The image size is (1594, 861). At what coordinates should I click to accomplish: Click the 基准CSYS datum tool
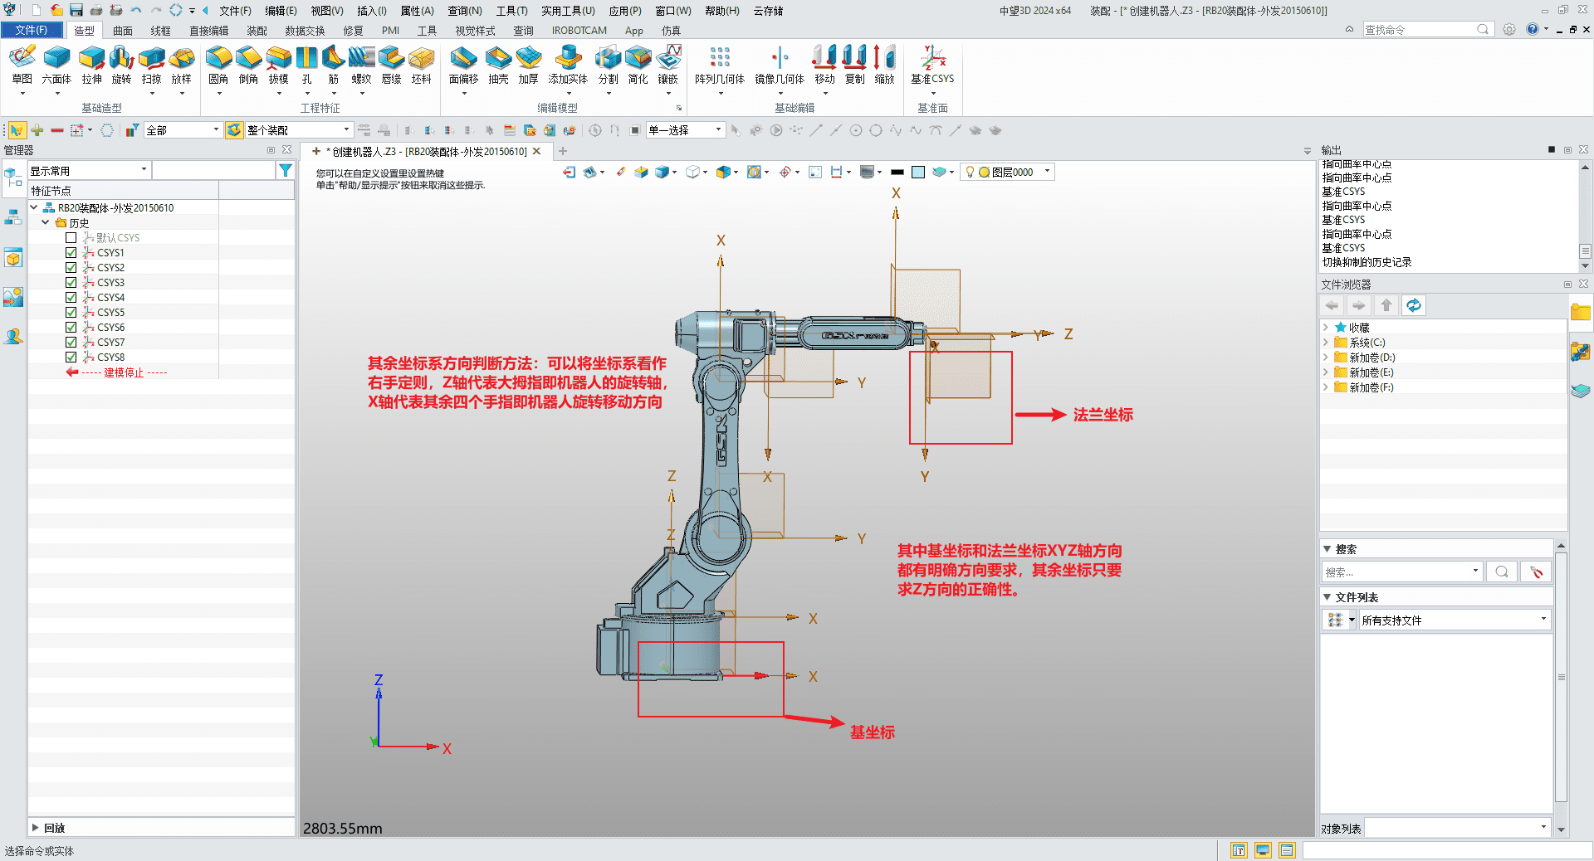tap(932, 65)
